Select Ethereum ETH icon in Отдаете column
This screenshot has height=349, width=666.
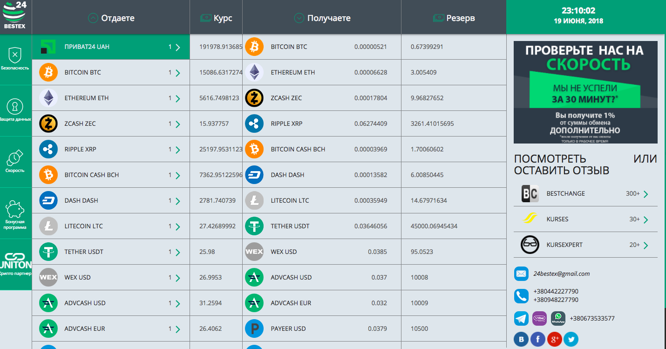click(48, 98)
